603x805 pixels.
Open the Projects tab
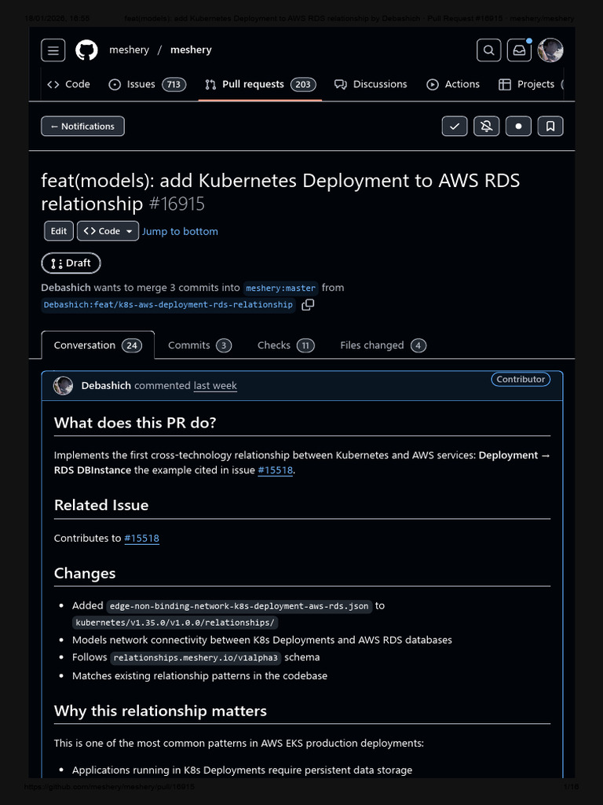point(530,84)
